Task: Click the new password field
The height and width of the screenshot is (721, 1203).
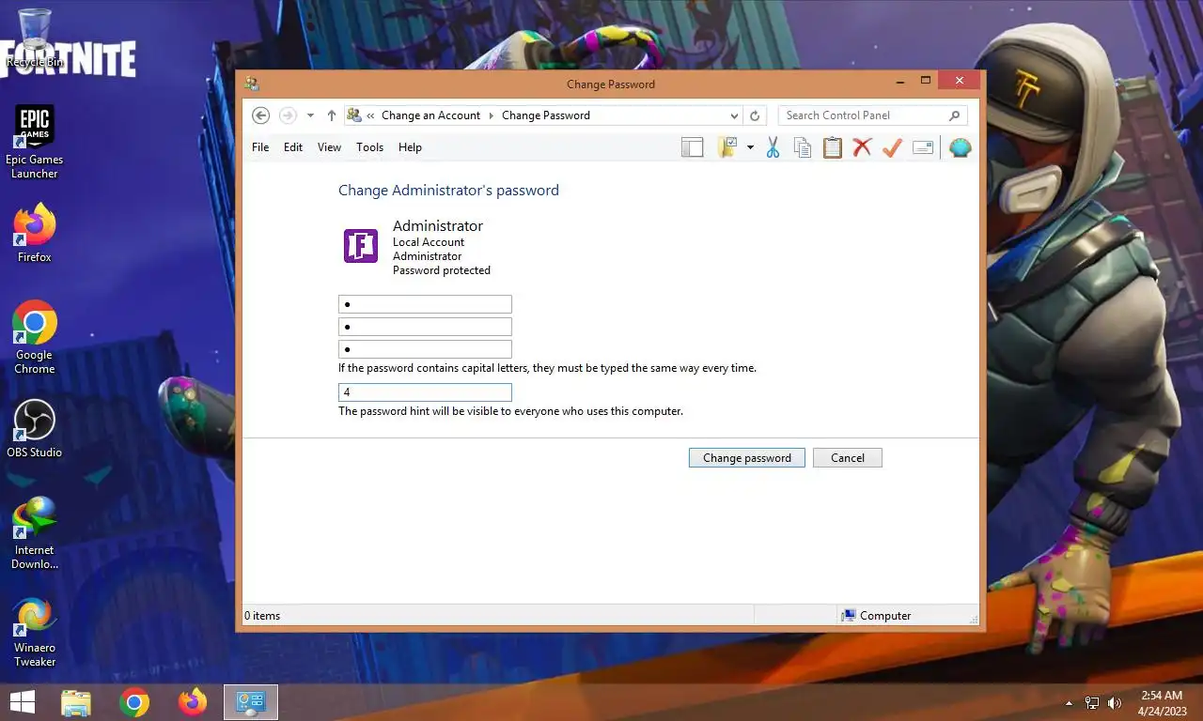Action: [425, 327]
